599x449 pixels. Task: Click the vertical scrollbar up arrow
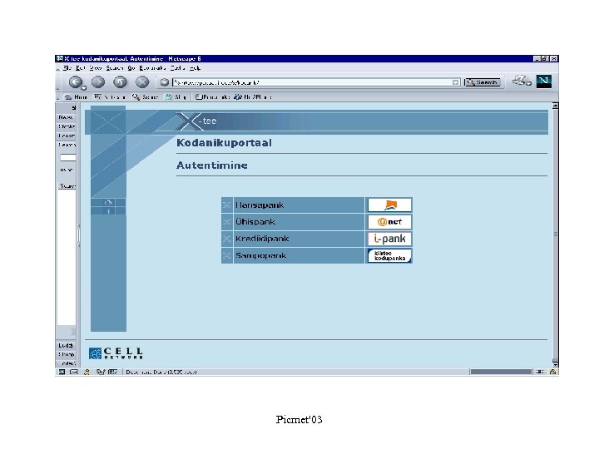tap(555, 106)
